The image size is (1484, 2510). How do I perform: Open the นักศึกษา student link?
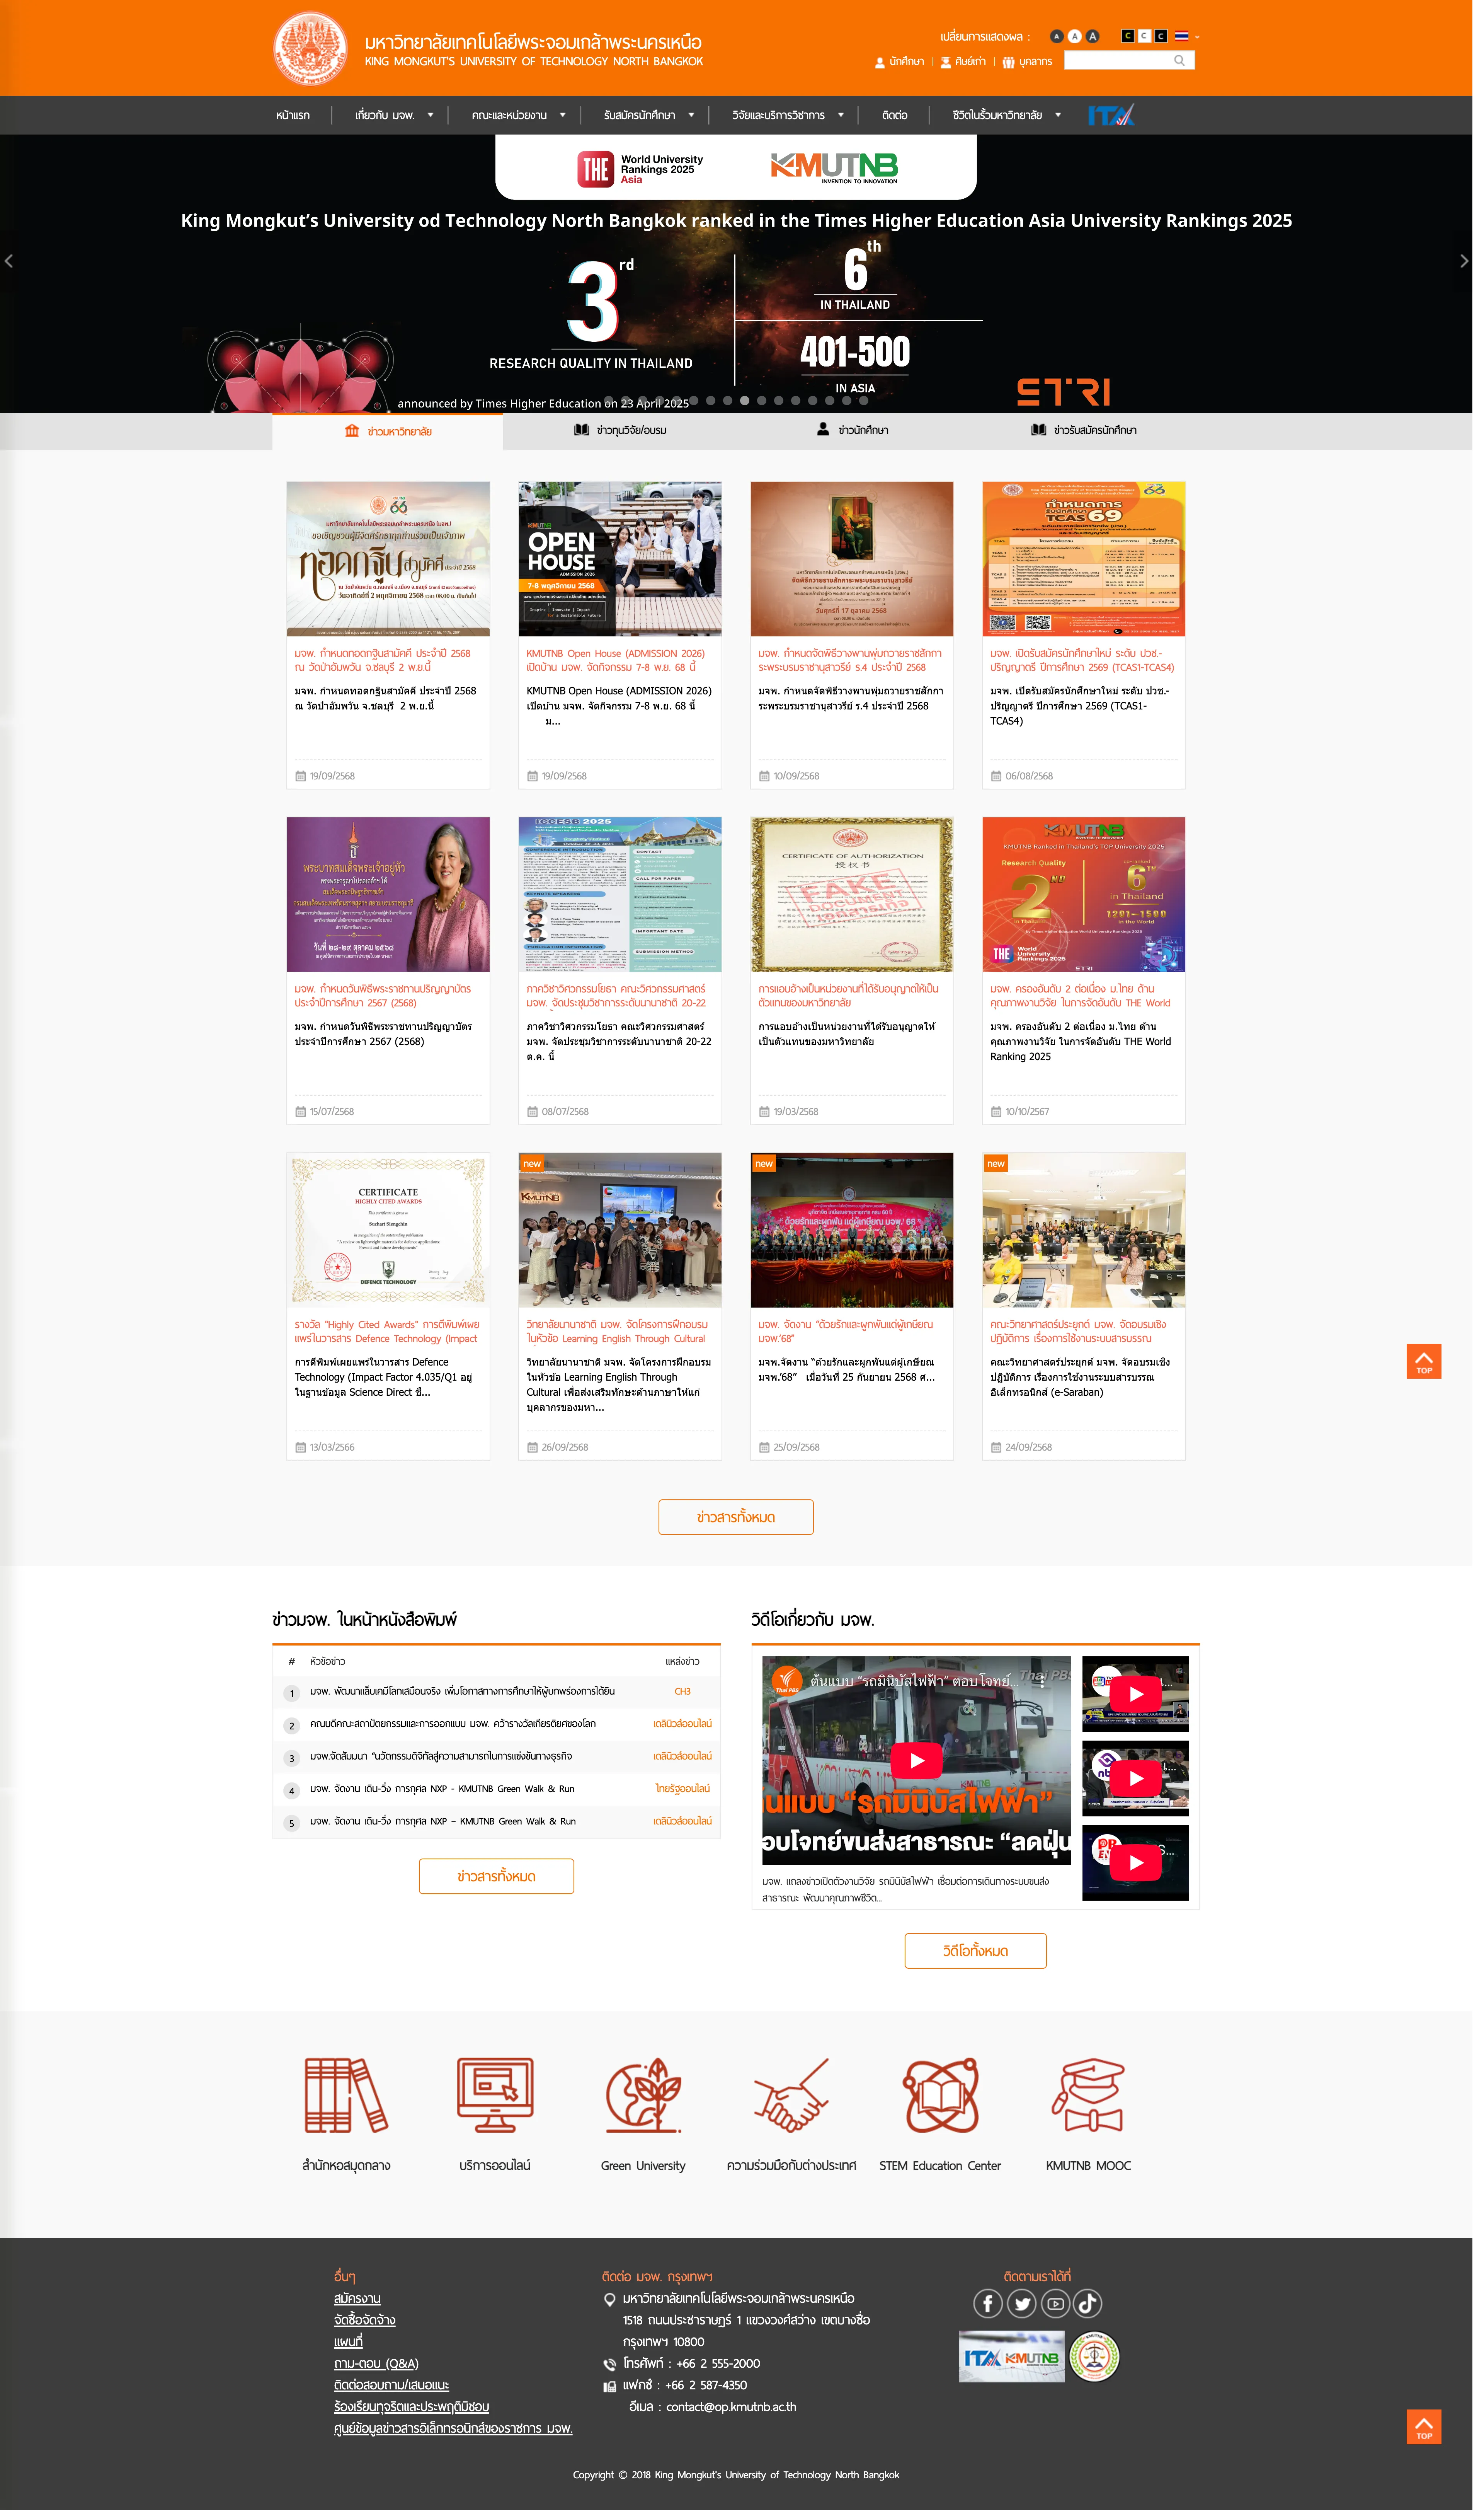pyautogui.click(x=900, y=61)
